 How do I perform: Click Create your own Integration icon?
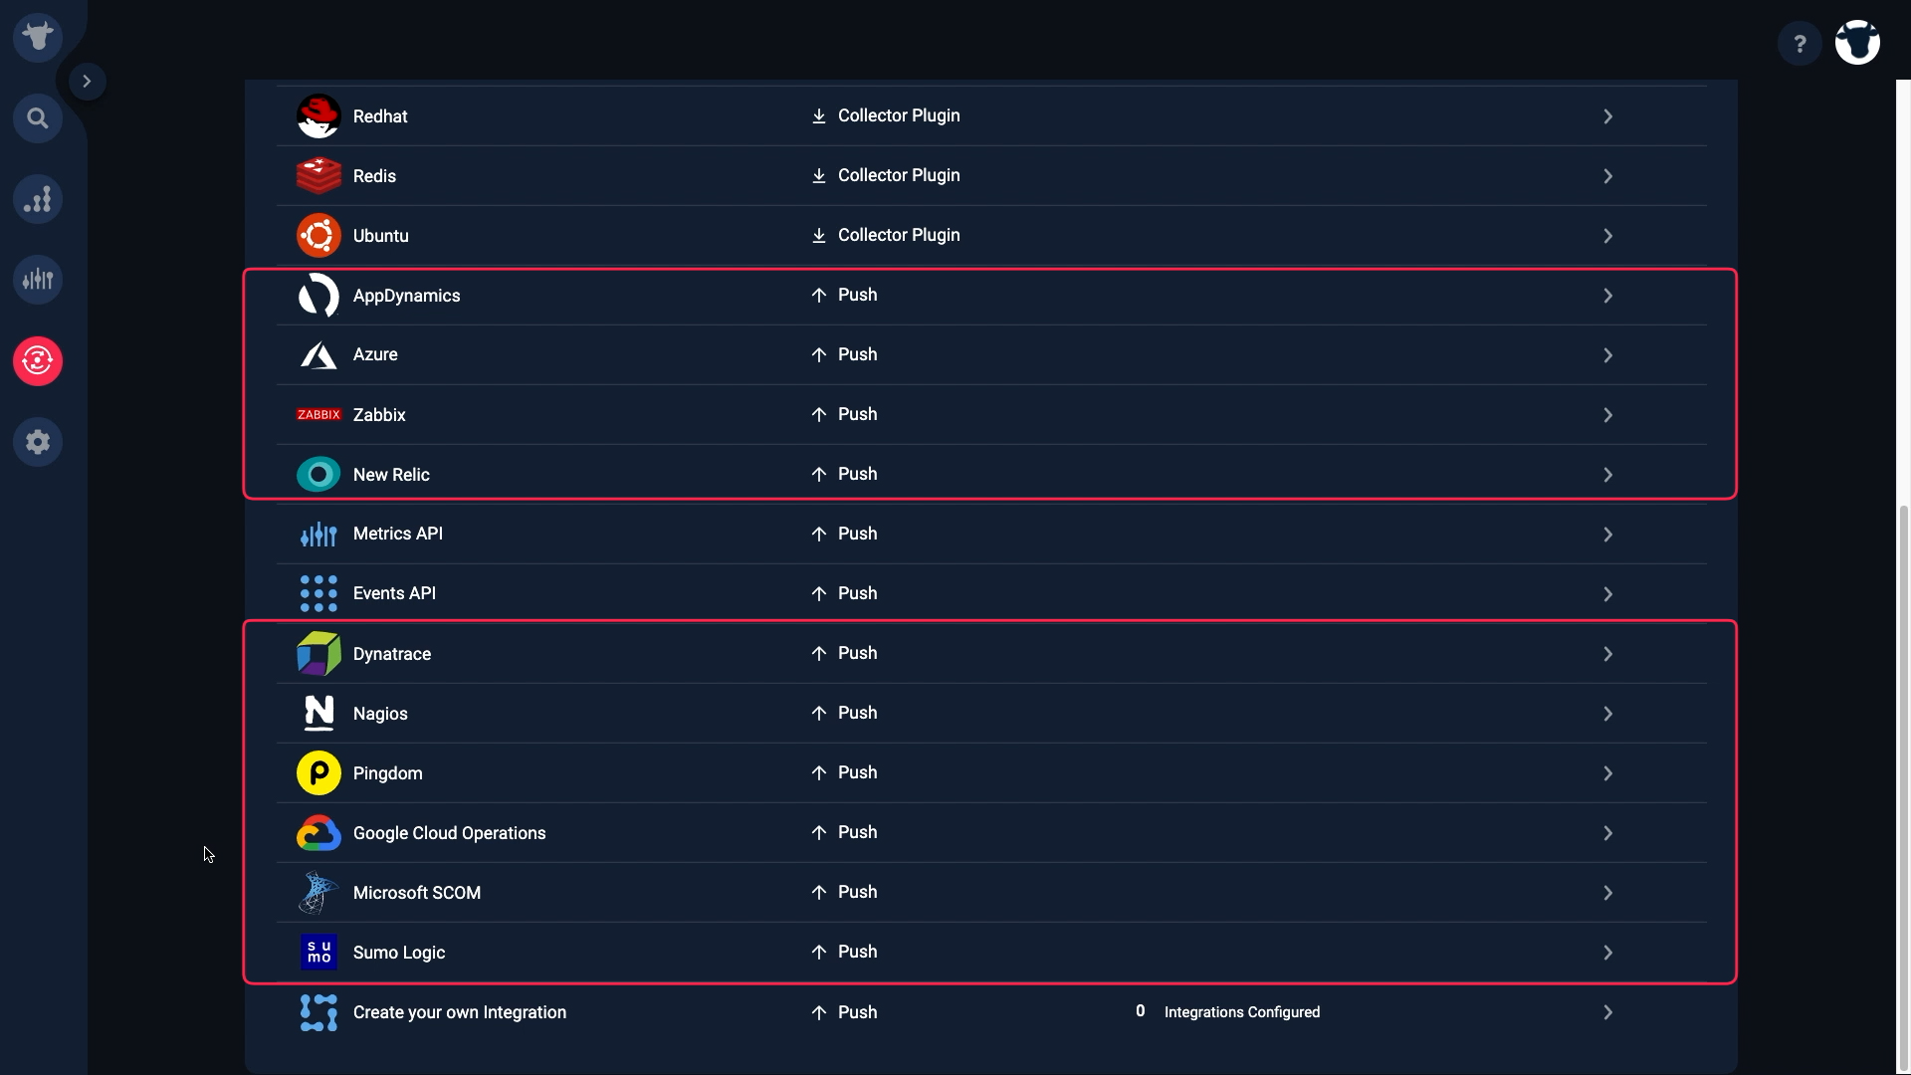[318, 1012]
